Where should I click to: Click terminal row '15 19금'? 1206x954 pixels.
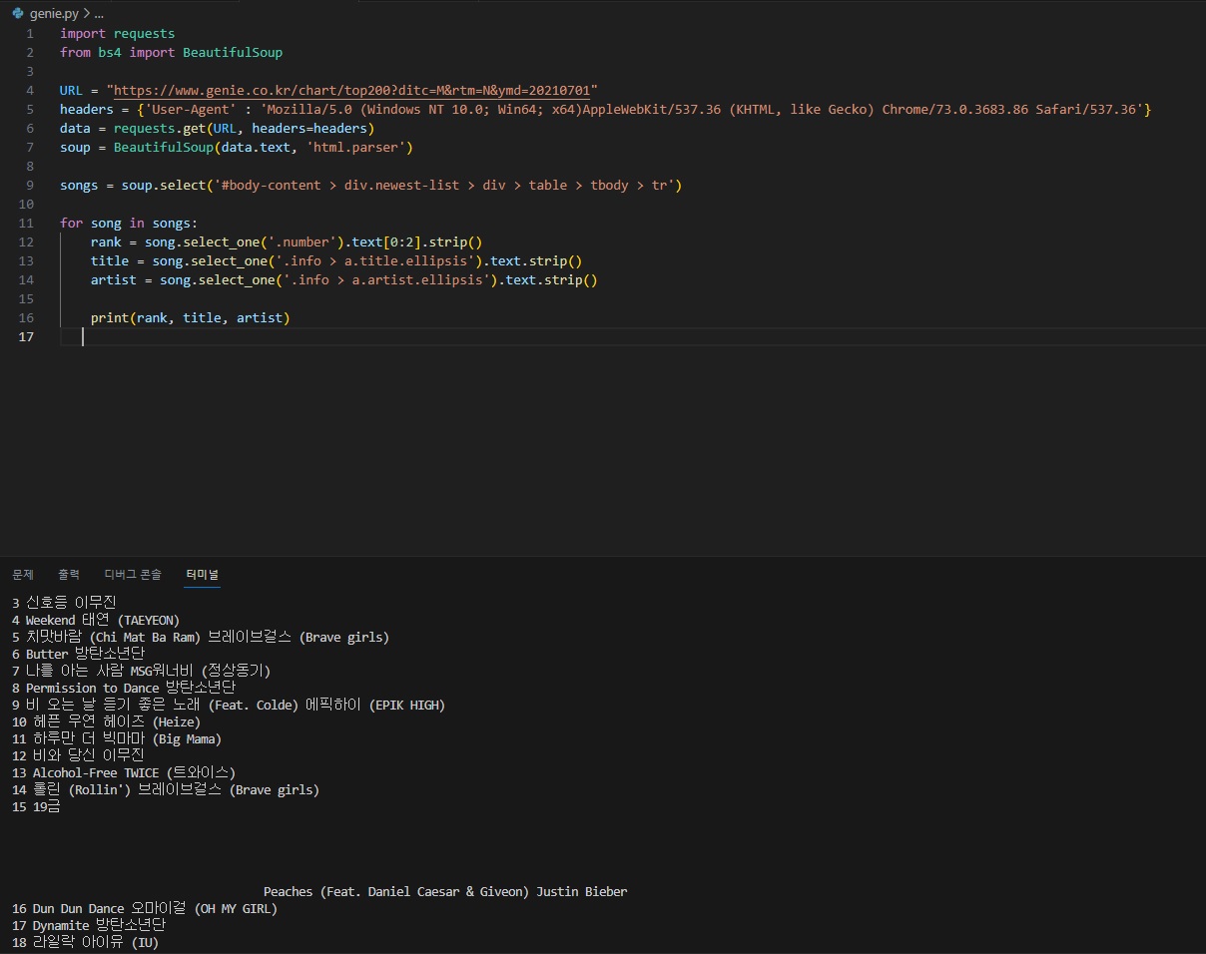tap(36, 806)
